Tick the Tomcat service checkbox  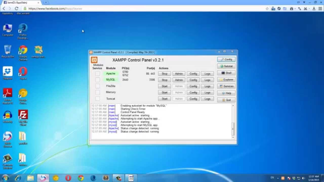(x=97, y=99)
